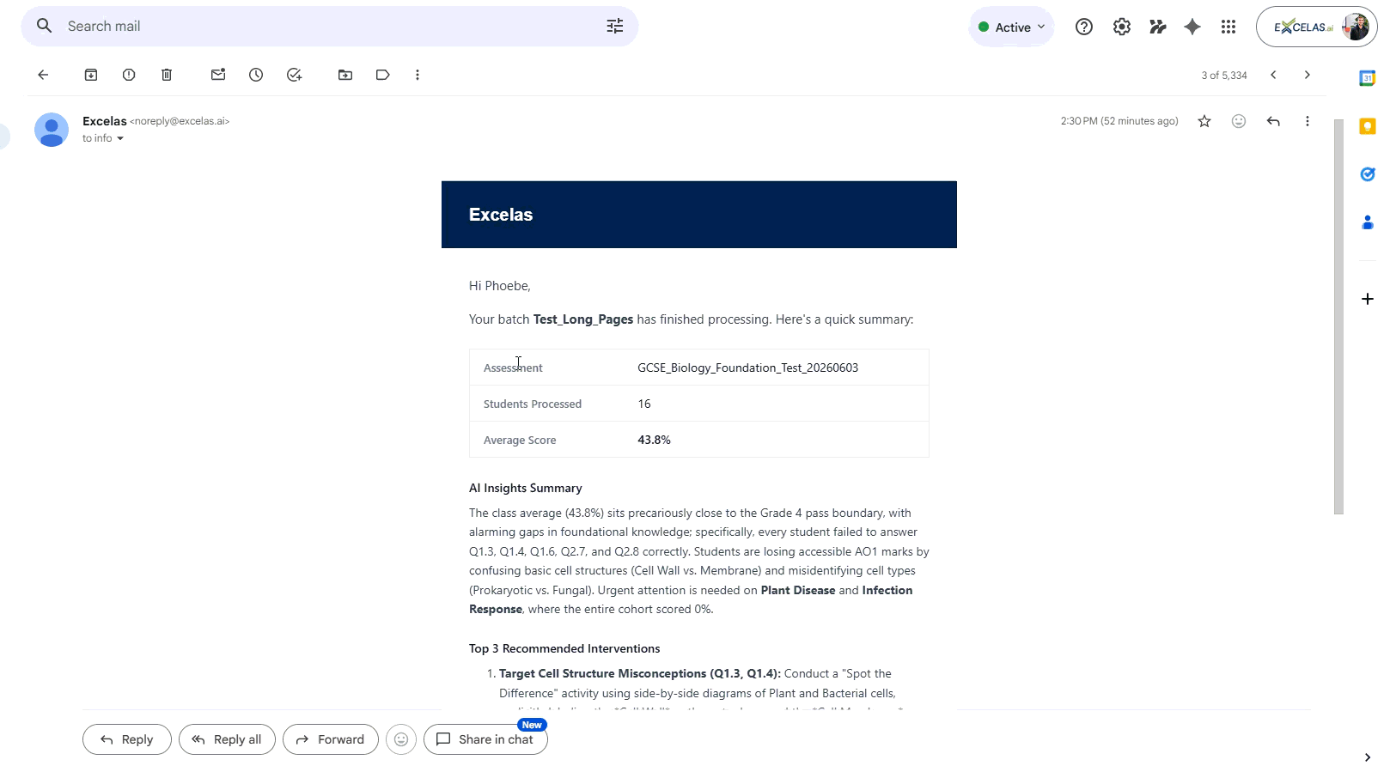The height and width of the screenshot is (778, 1390).
Task: Delete this email
Action: click(x=167, y=75)
